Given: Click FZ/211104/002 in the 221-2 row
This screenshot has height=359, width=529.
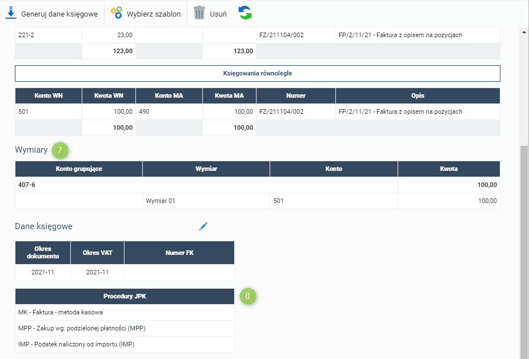Looking at the screenshot, I should [x=296, y=35].
